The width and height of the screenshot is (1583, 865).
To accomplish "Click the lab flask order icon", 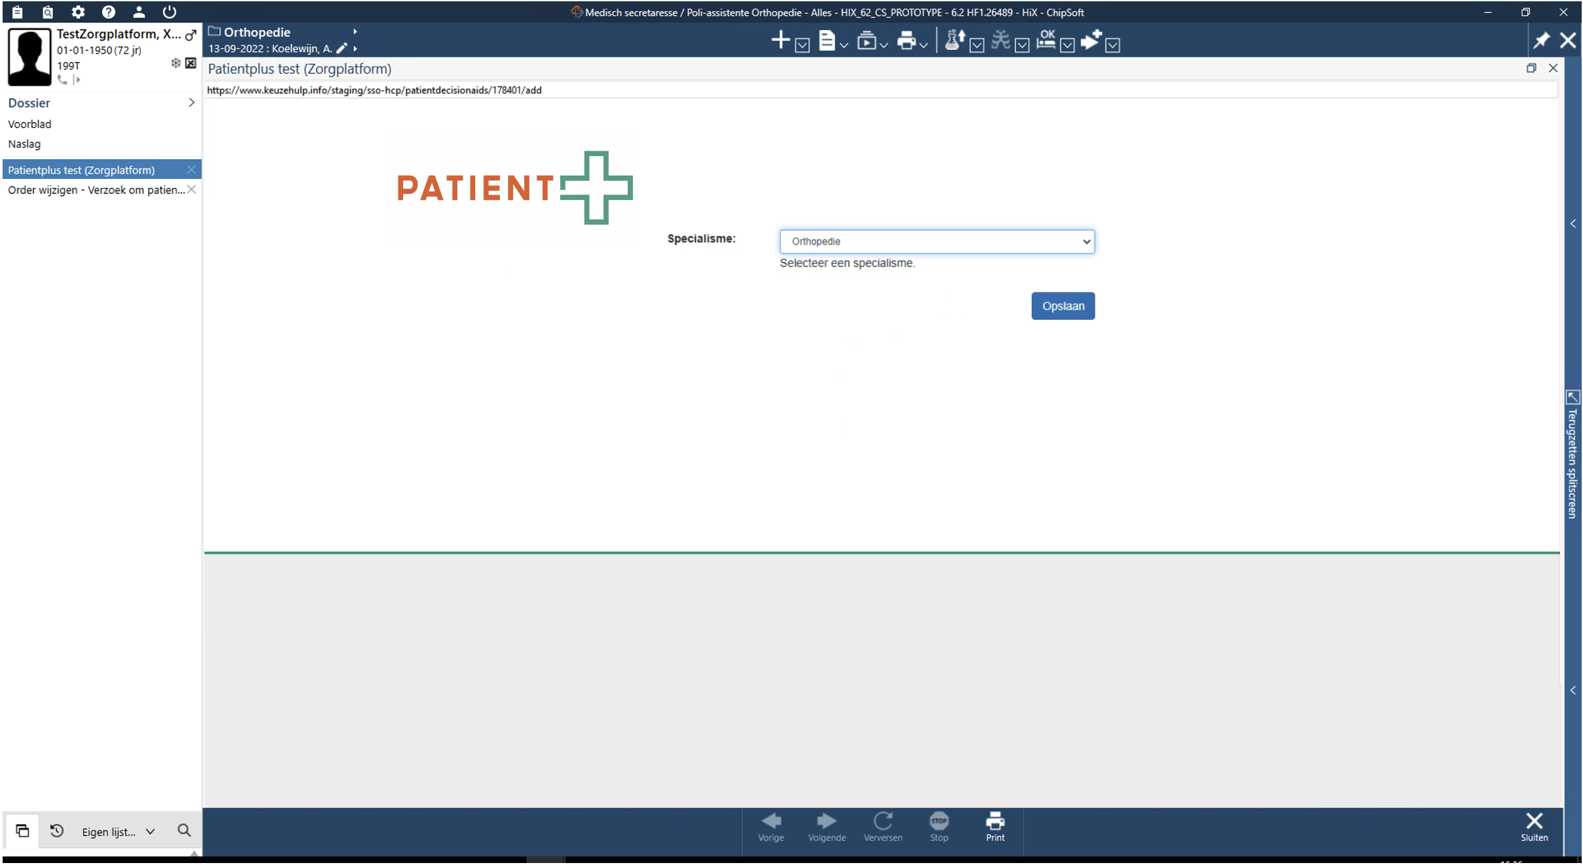I will [x=955, y=41].
